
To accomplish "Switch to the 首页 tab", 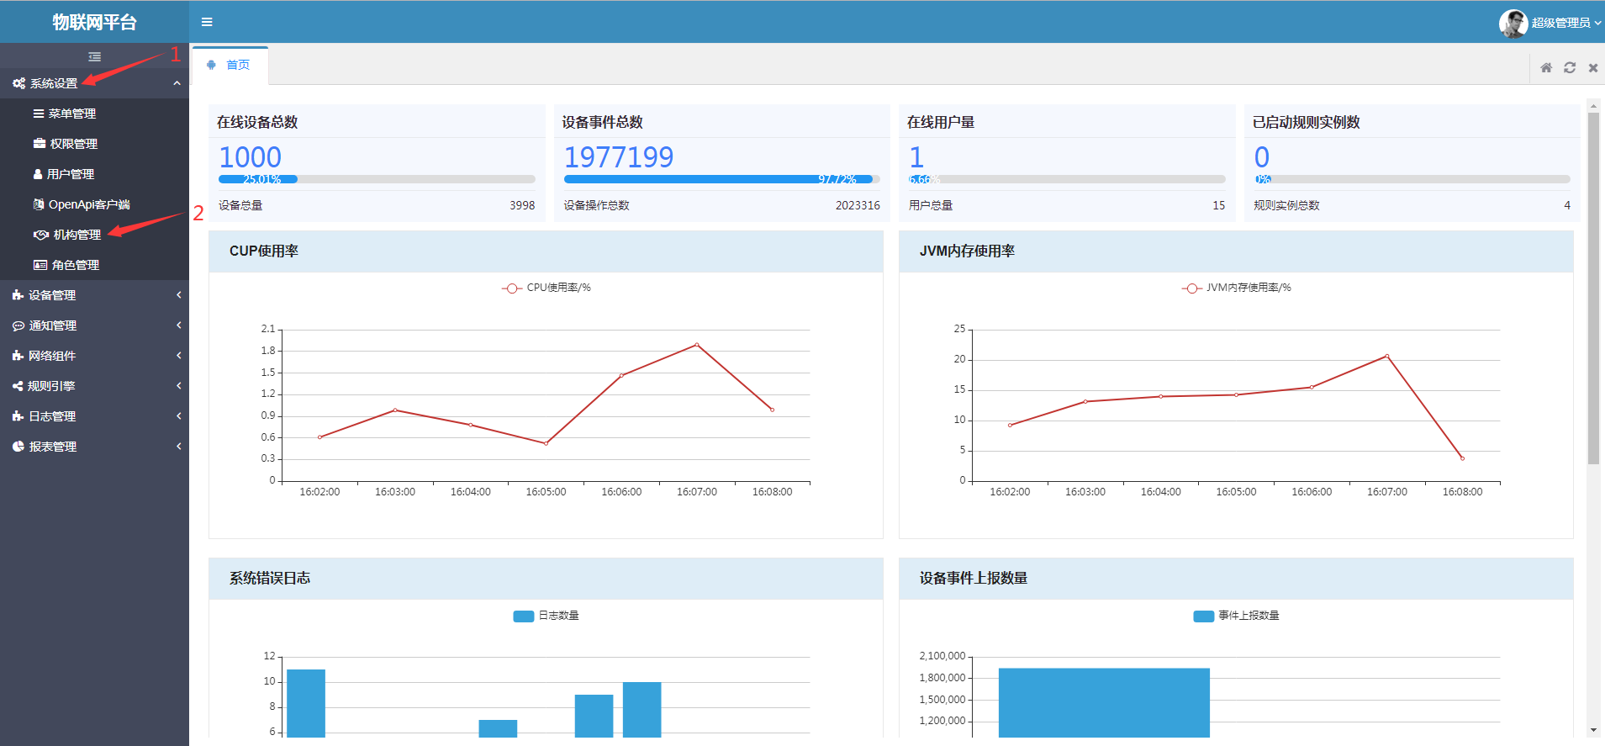I will 237,65.
